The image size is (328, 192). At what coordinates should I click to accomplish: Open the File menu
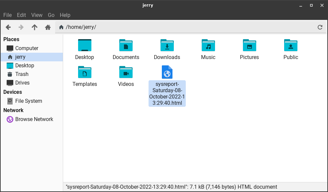pyautogui.click(x=7, y=15)
